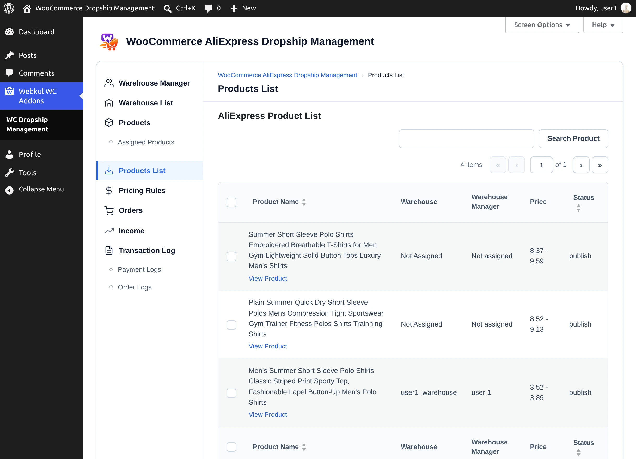Jump to the last page arrow
The image size is (636, 459).
(x=600, y=165)
